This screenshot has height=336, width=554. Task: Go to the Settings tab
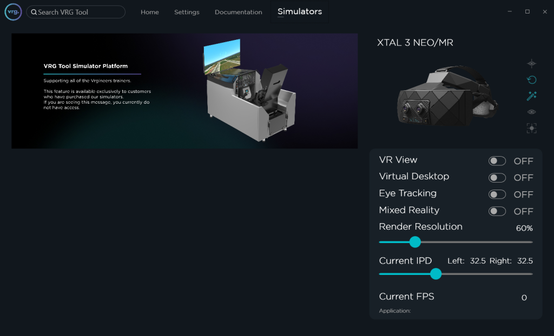click(x=187, y=12)
